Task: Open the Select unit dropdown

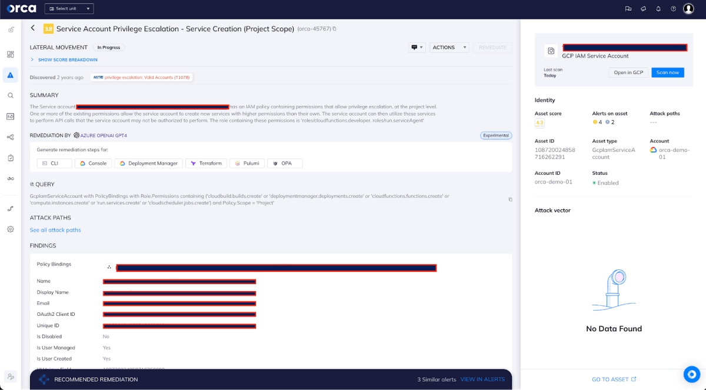Action: pyautogui.click(x=69, y=9)
